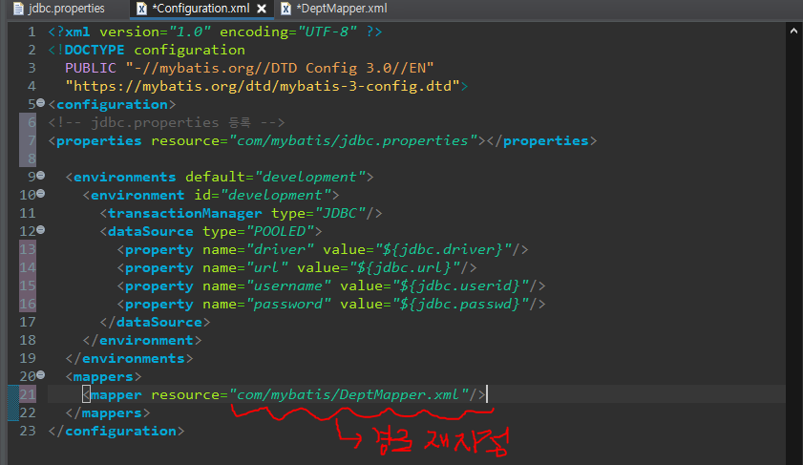Collapse the environment element fold at line 10
This screenshot has height=465, width=803.
tap(41, 194)
